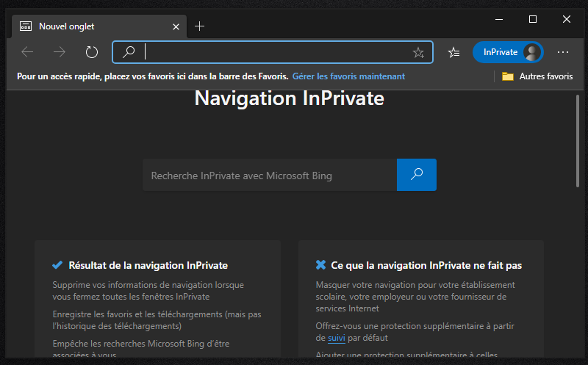Screen dimensions: 588x365
Task: Click the forward navigation arrow
Action: tap(60, 52)
